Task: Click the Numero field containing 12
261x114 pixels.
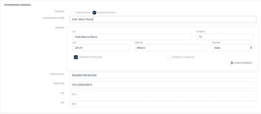Action: point(225,37)
